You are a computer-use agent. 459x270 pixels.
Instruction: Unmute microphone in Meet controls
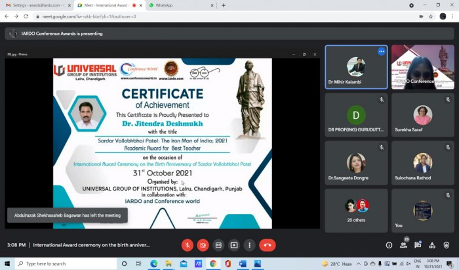pyautogui.click(x=188, y=245)
